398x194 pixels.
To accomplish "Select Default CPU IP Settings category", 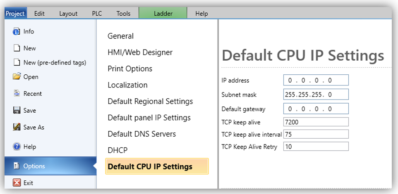I will (x=157, y=166).
